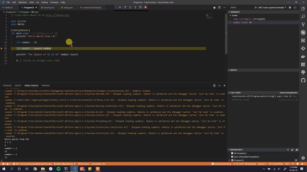307x172 pixels.
Task: Open the Selection menu
Action: coord(23,2)
